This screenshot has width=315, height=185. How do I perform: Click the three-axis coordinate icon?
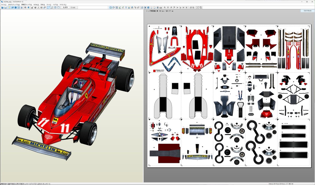click(x=39, y=7)
